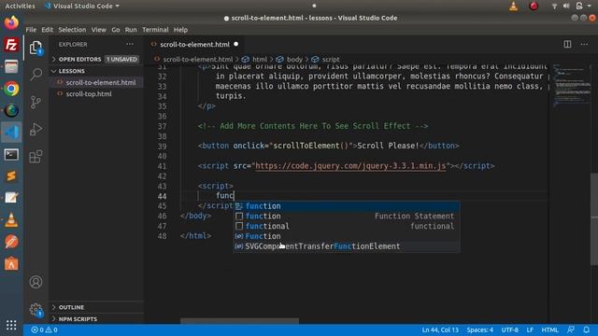
Task: Open the Go menu
Action: (116, 30)
